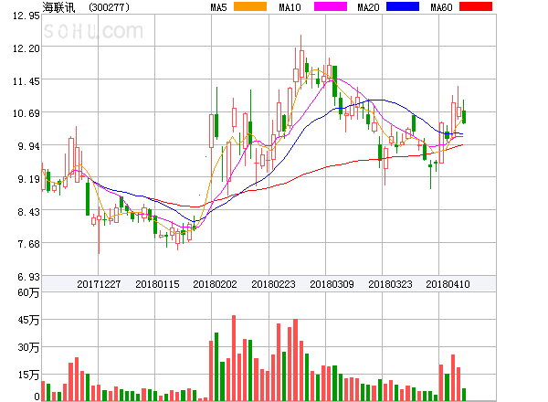Click the 20180309 date label

pos(332,284)
